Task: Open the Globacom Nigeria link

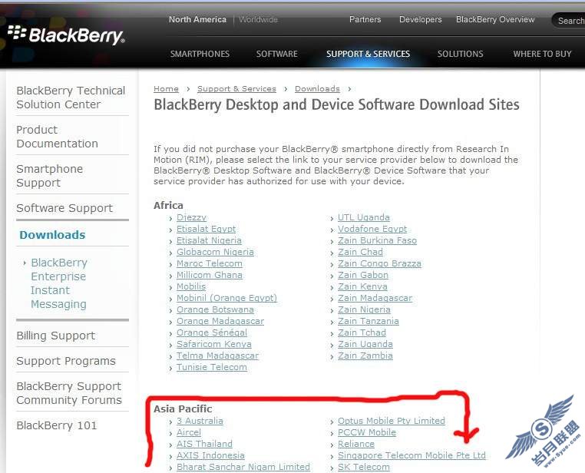Action: click(215, 252)
